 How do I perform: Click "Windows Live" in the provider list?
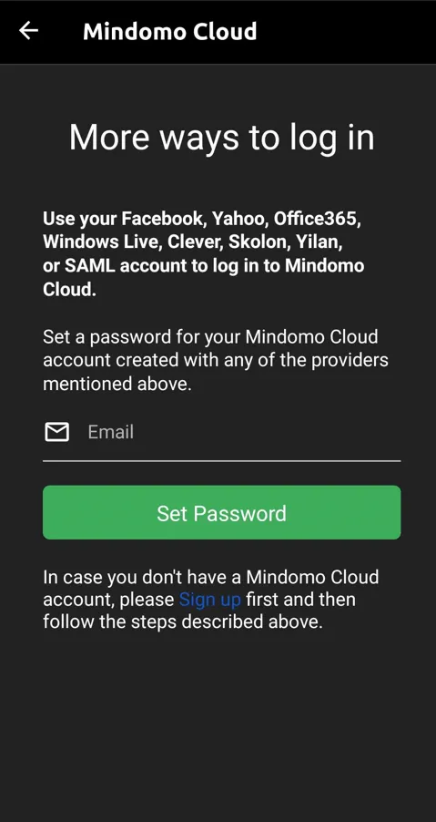[x=102, y=242]
